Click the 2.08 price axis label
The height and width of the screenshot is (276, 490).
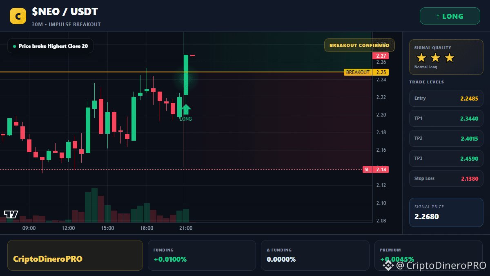381,221
